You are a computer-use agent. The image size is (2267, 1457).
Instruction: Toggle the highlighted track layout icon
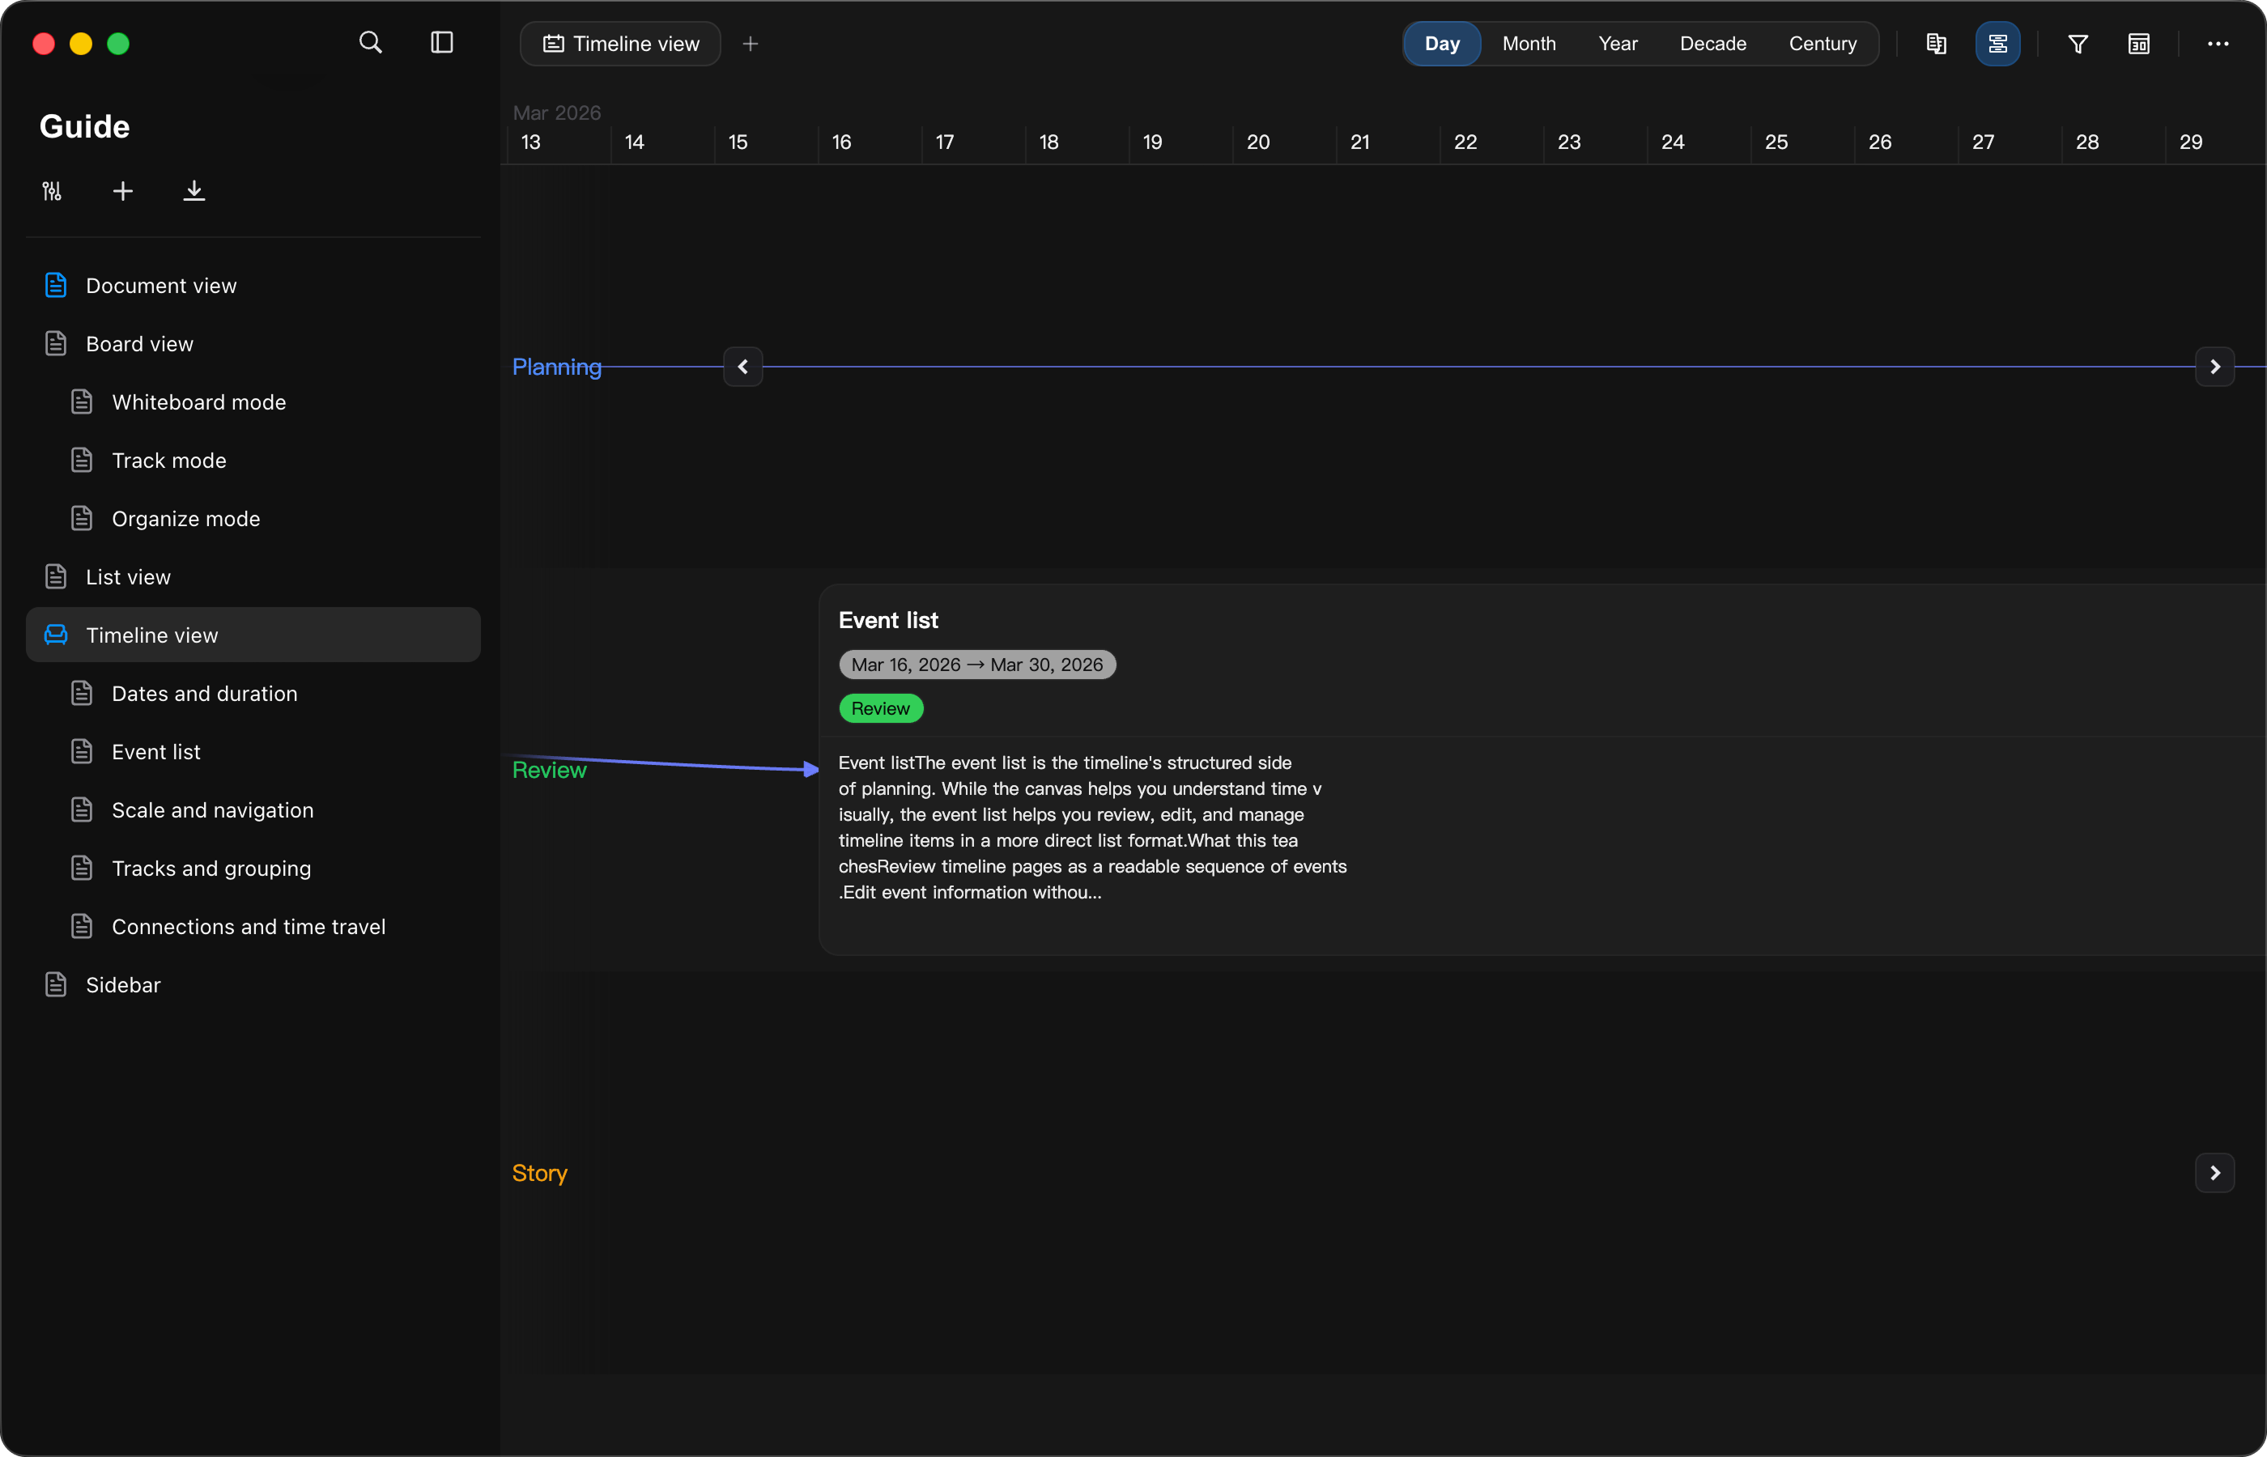click(x=1997, y=44)
